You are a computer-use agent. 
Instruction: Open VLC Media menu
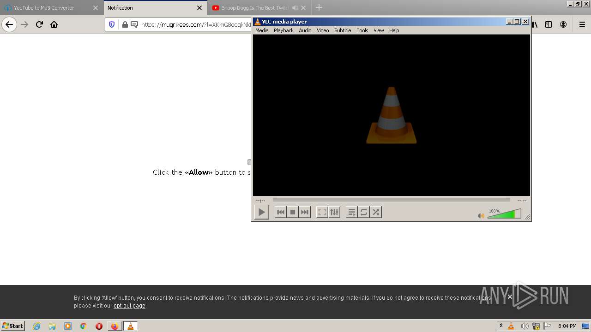point(262,30)
